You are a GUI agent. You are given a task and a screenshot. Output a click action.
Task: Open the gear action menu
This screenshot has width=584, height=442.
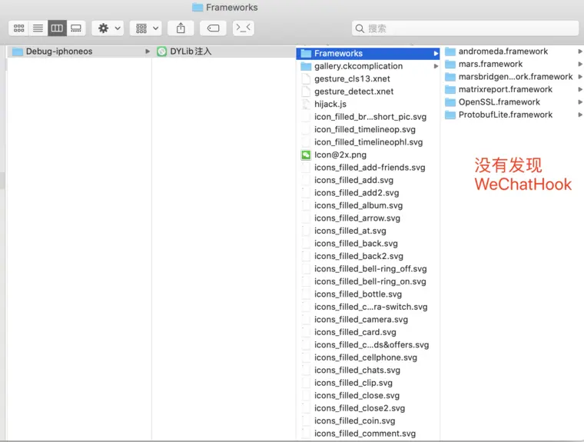[x=108, y=28]
